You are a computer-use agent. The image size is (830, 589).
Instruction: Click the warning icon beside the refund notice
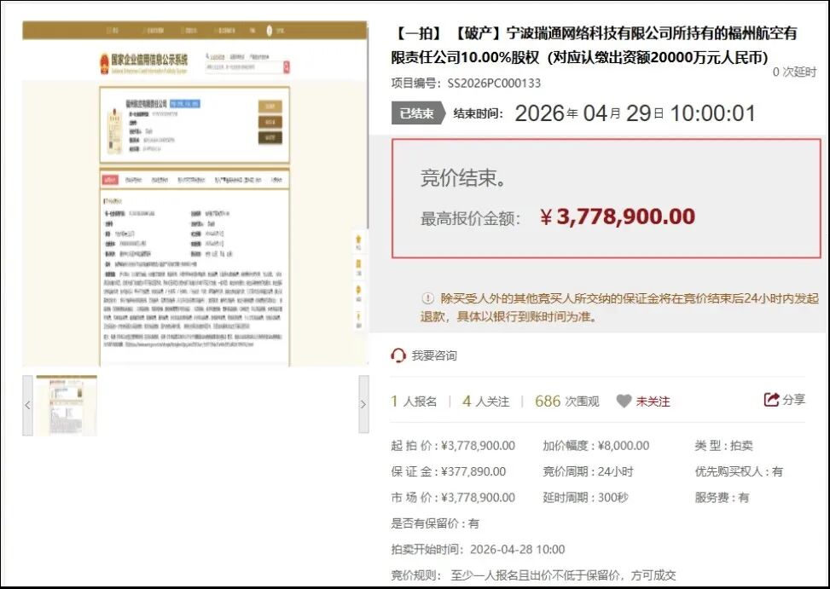pyautogui.click(x=427, y=298)
